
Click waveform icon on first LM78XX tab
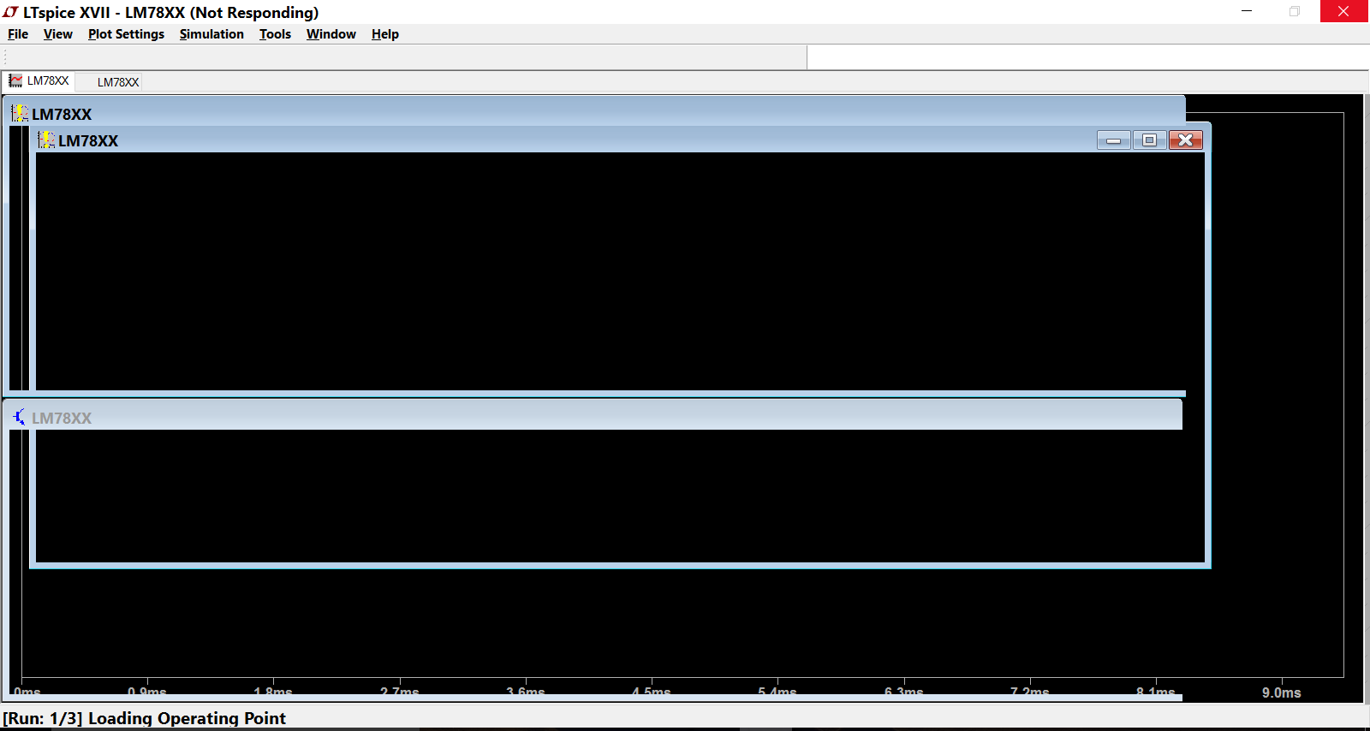15,81
